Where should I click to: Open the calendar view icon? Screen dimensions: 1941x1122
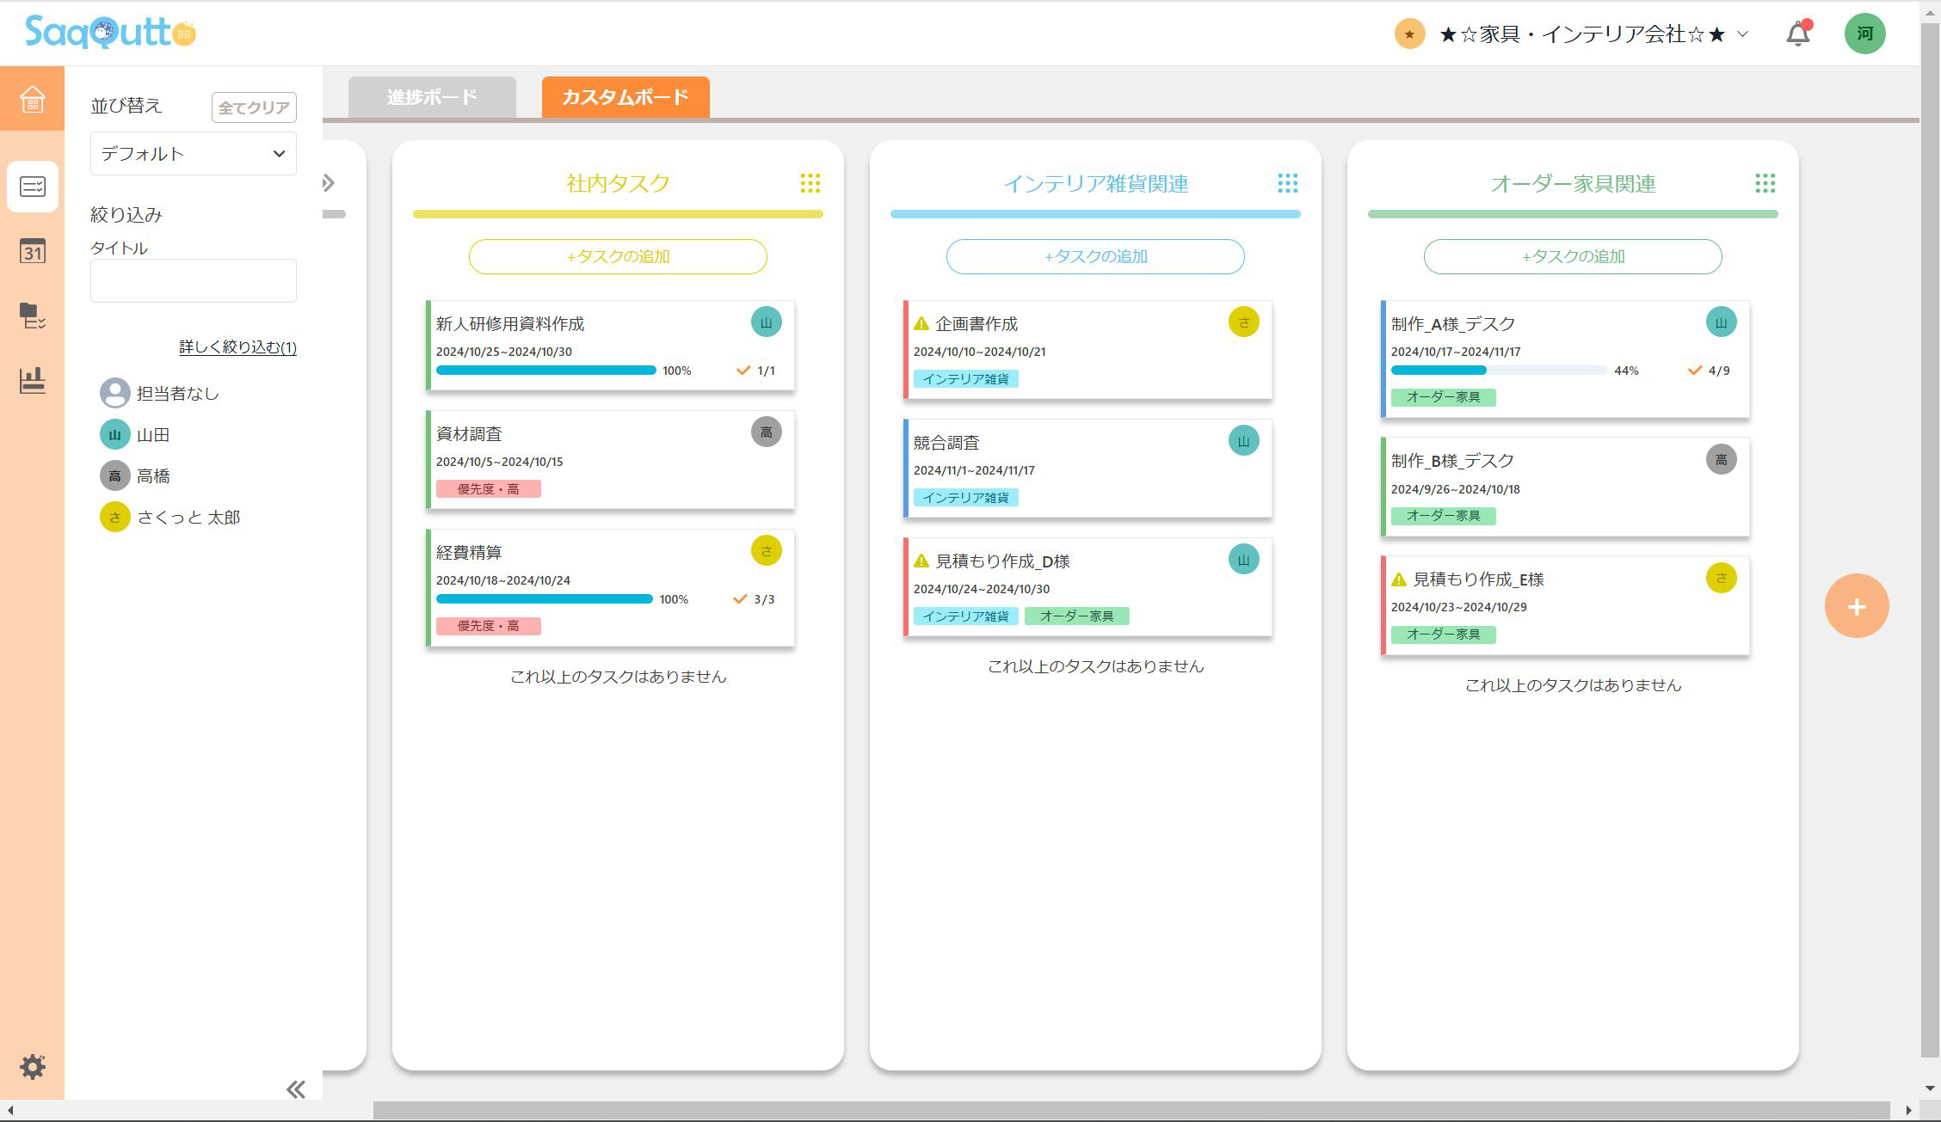tap(32, 251)
